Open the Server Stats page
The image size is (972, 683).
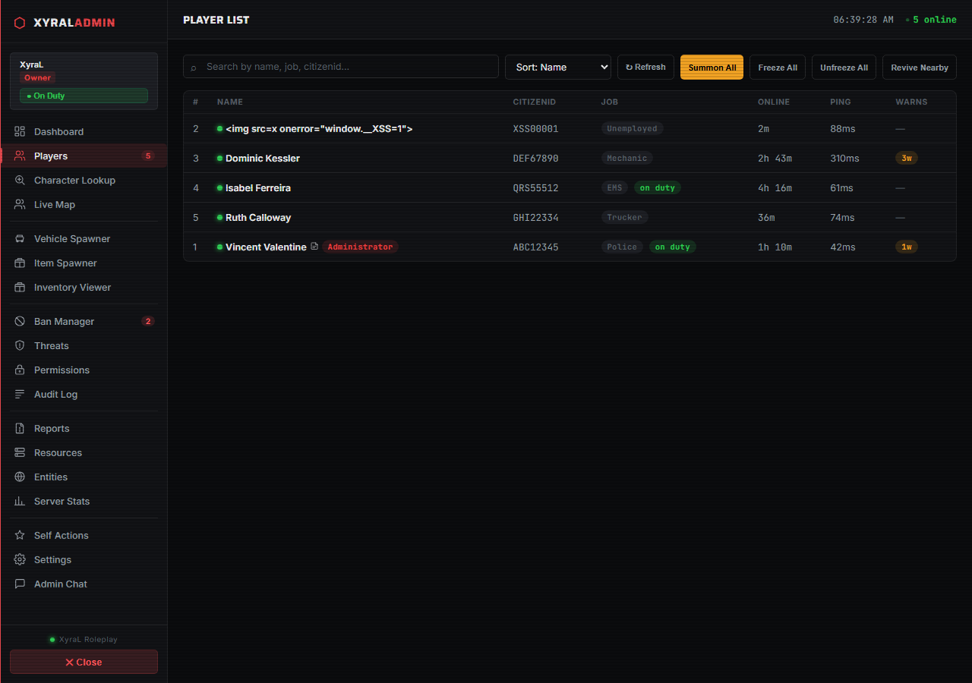(x=84, y=501)
